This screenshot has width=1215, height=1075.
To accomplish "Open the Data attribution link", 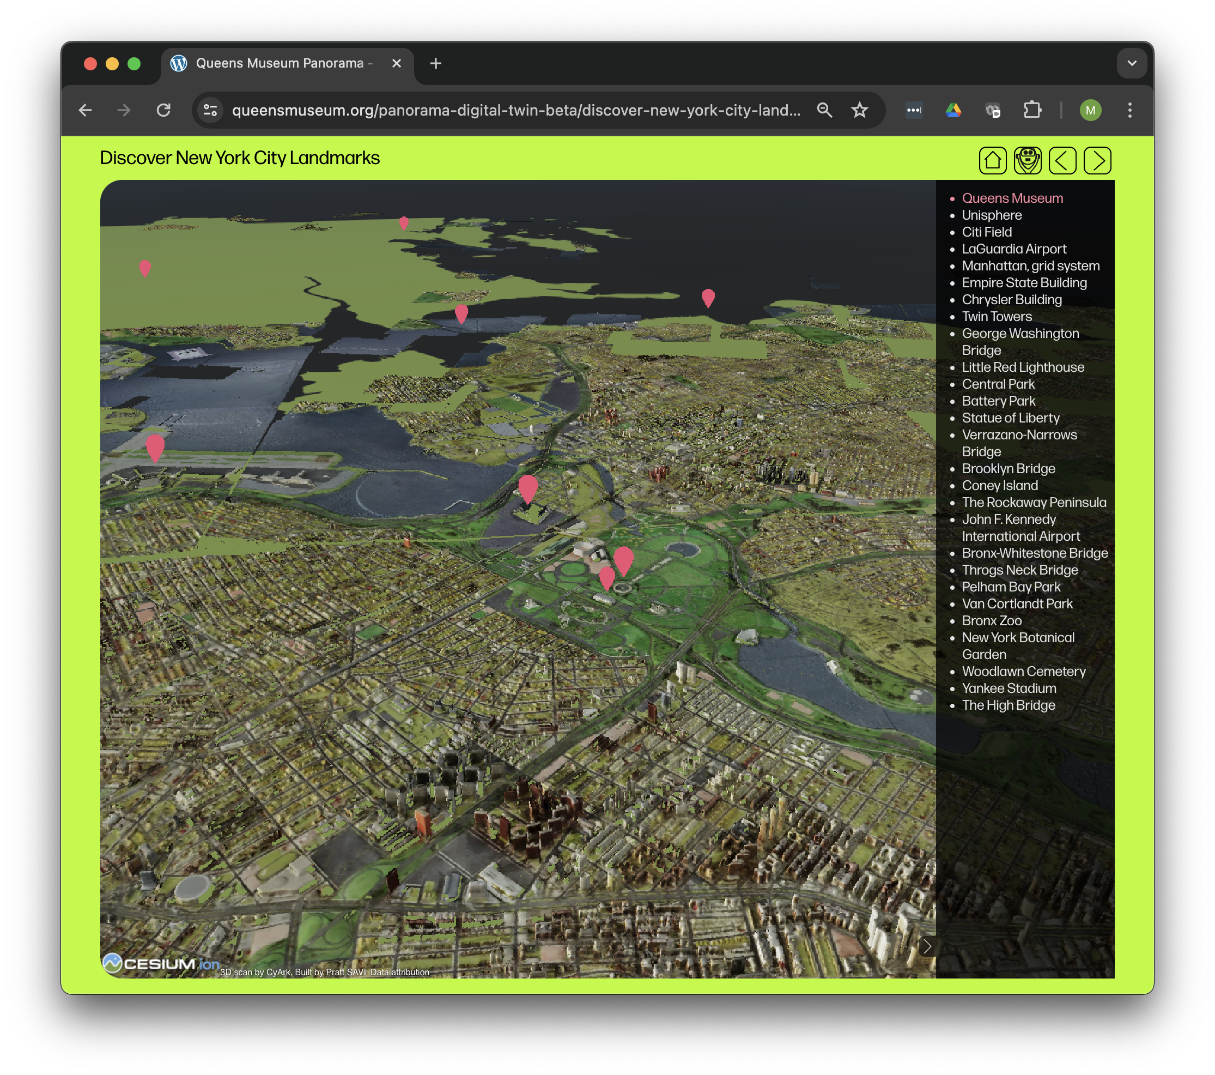I will tap(399, 972).
